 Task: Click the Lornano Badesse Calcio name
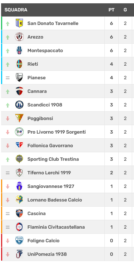tap(55, 200)
